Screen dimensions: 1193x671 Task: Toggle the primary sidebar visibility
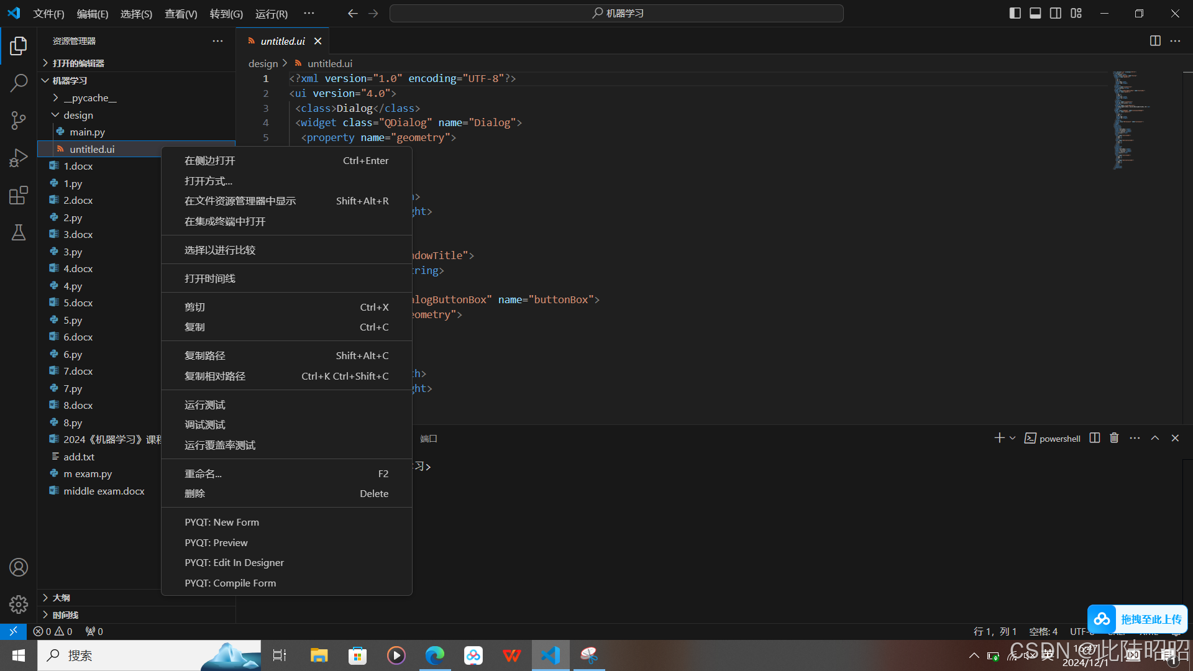pyautogui.click(x=1015, y=12)
